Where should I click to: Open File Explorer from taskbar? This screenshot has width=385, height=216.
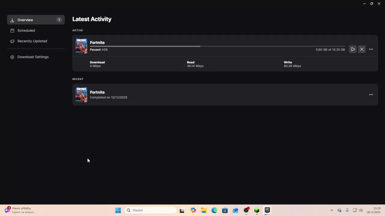[x=204, y=210]
